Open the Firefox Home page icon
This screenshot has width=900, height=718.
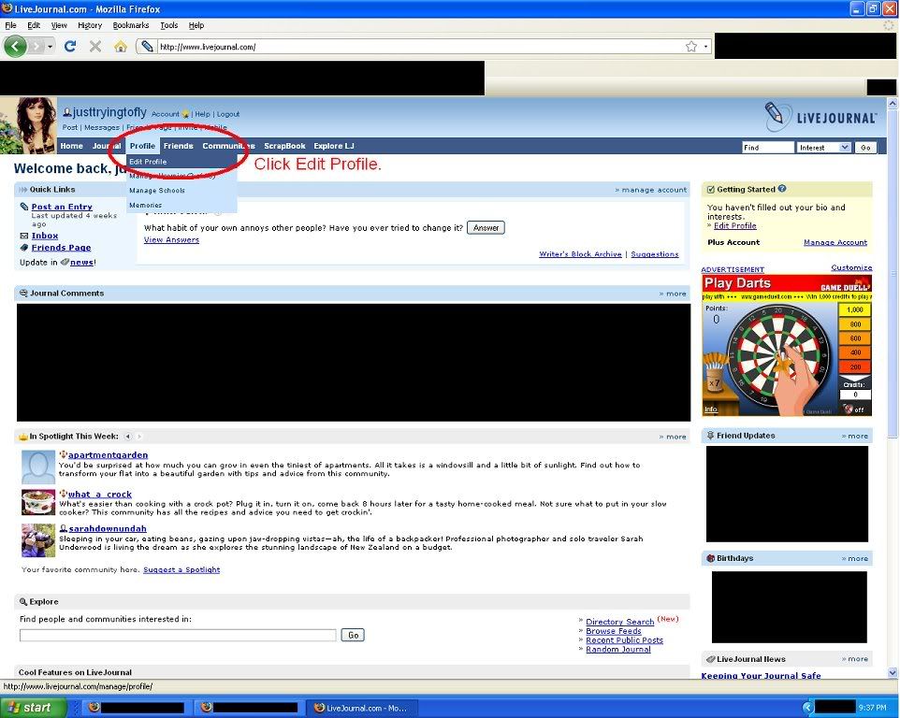click(120, 47)
